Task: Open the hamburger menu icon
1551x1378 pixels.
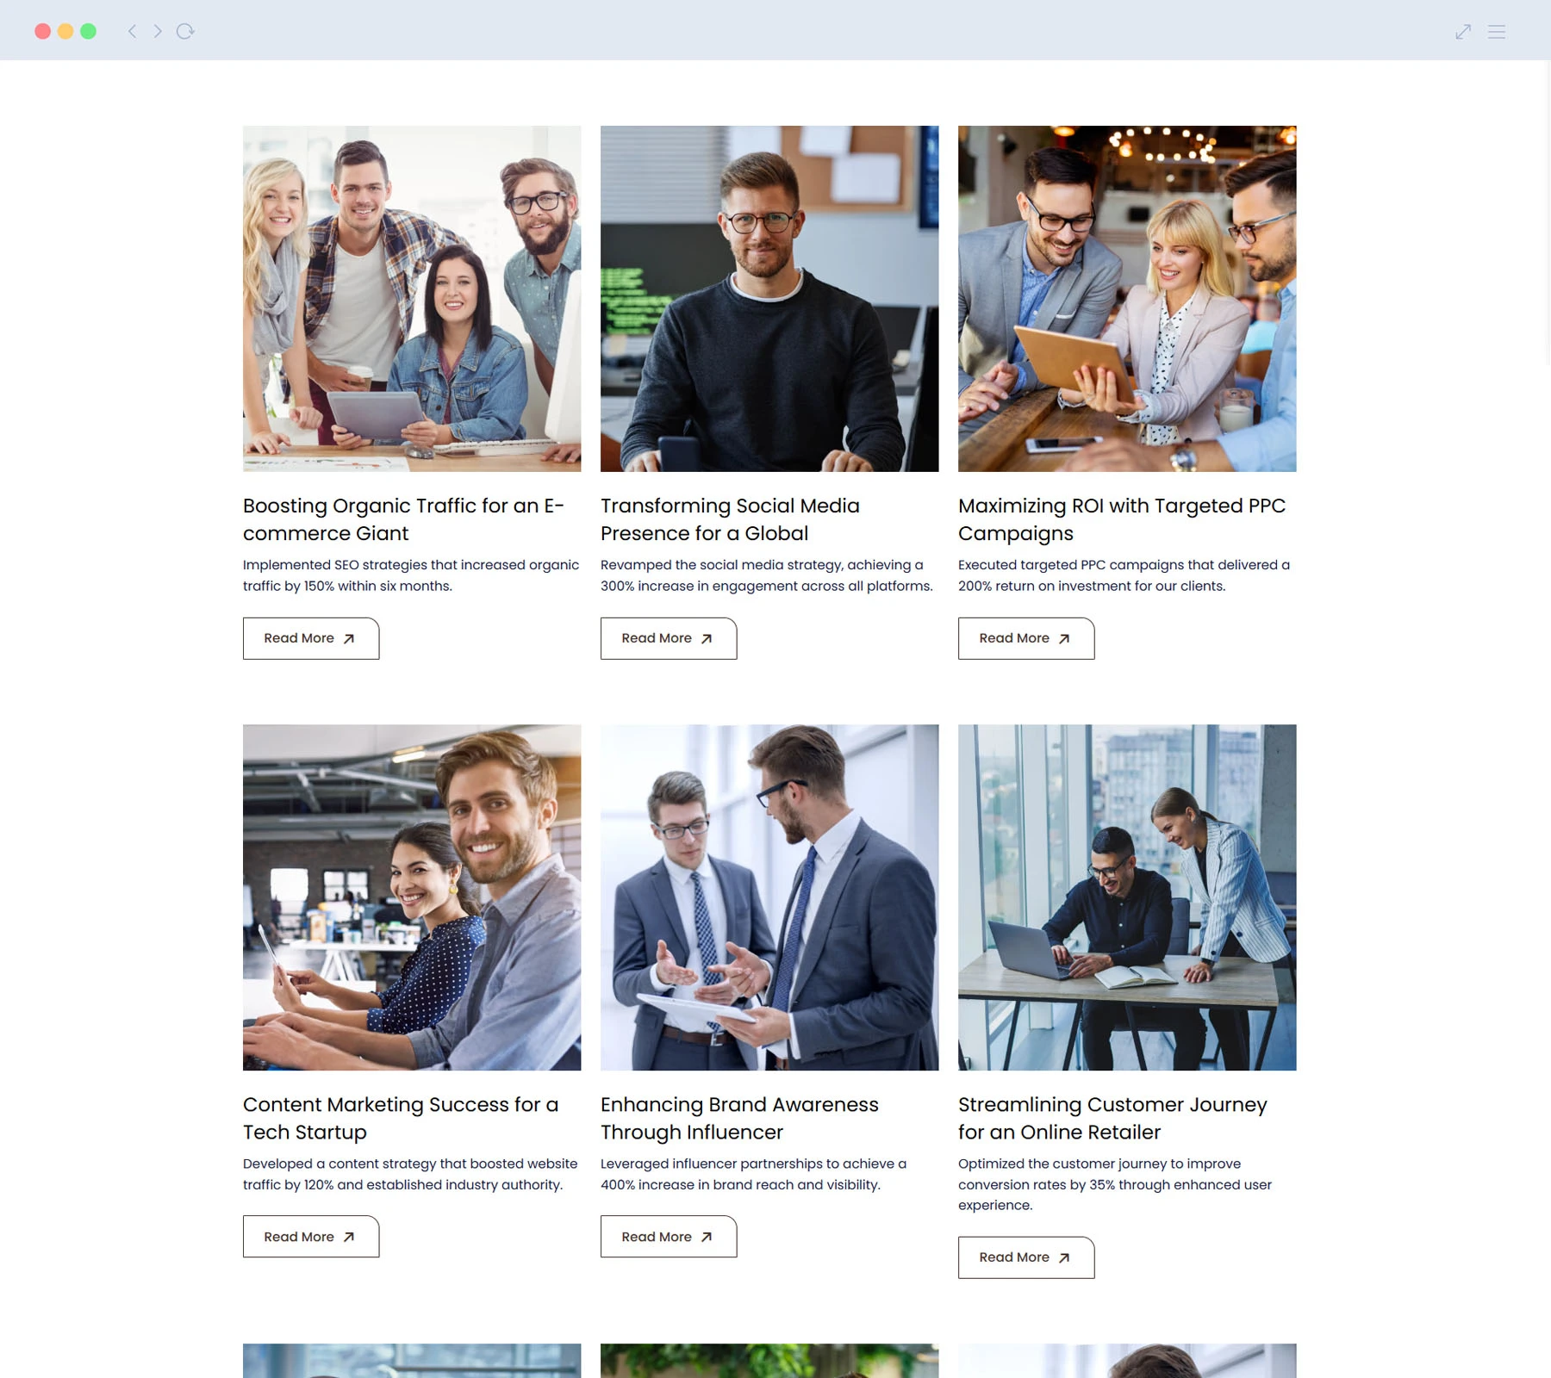Action: pos(1497,32)
